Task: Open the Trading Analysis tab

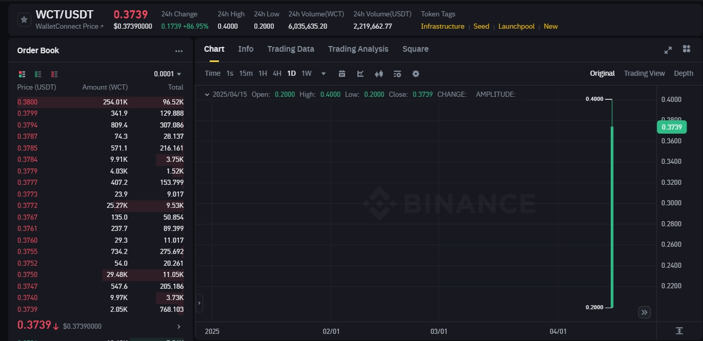Action: tap(358, 49)
